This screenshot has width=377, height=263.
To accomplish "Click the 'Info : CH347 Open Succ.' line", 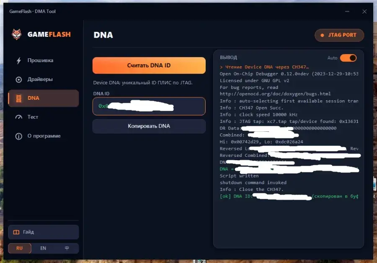I will [251, 108].
